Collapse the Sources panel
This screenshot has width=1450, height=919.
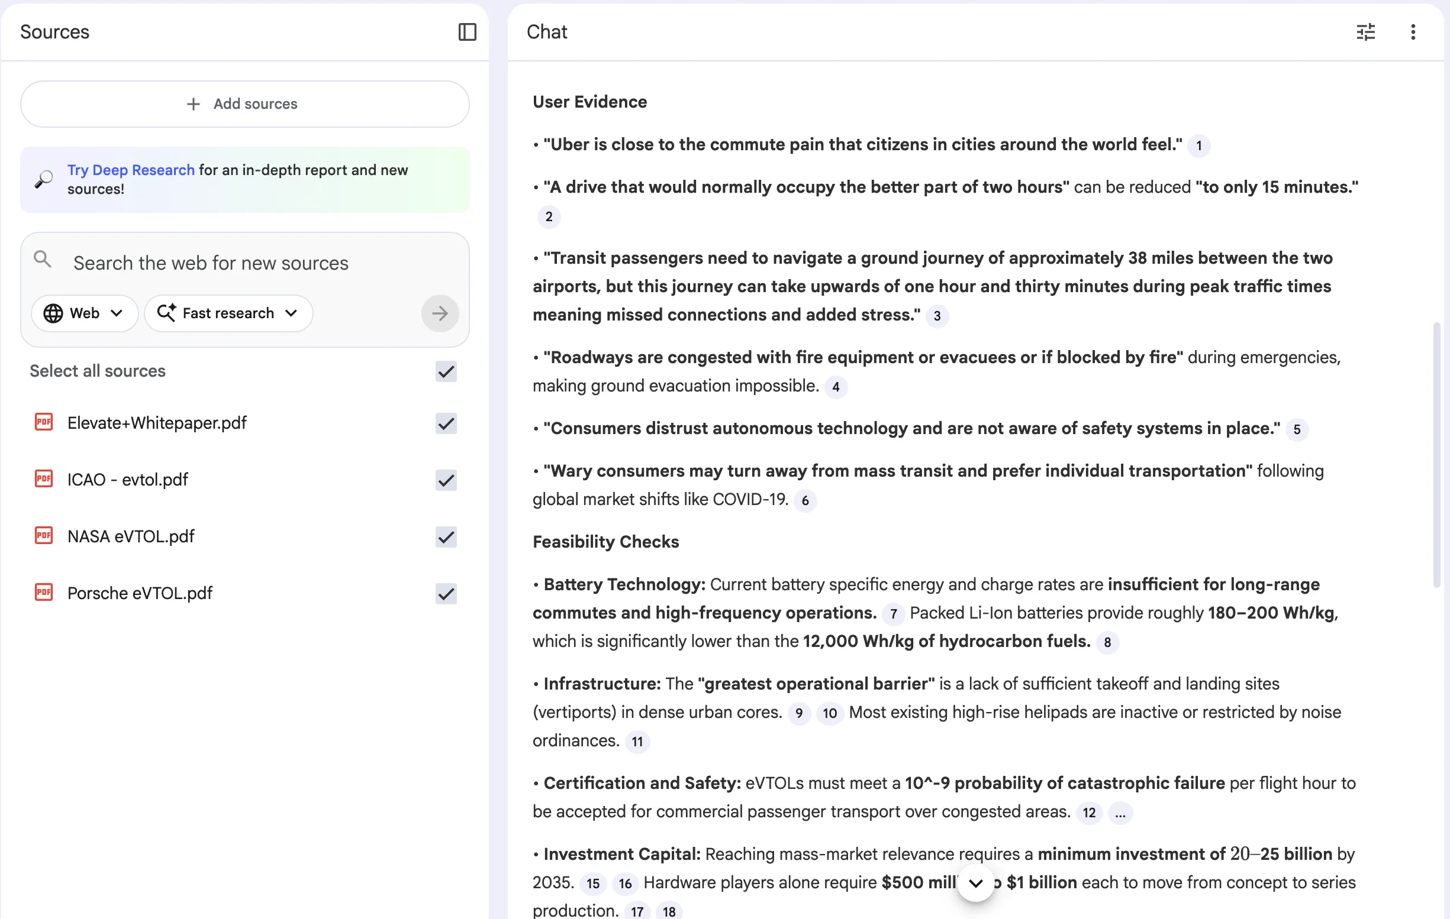(468, 32)
